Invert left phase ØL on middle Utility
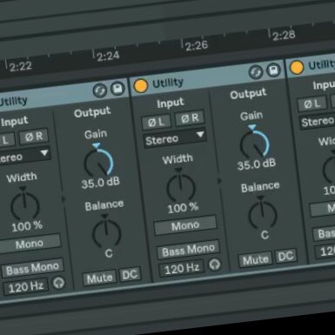335x335 pixels. coord(157,122)
